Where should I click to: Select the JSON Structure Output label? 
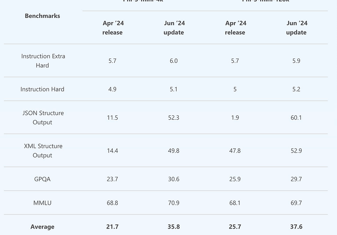pos(43,117)
